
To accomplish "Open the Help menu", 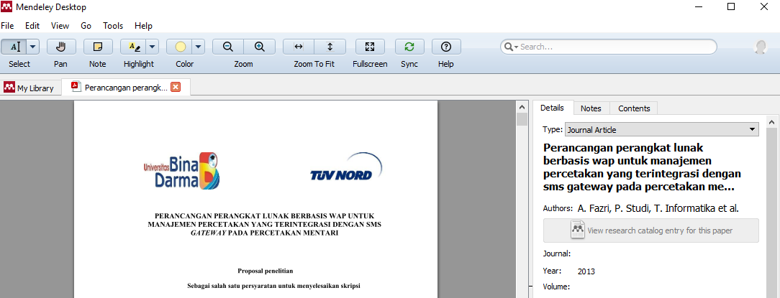I will tap(144, 26).
